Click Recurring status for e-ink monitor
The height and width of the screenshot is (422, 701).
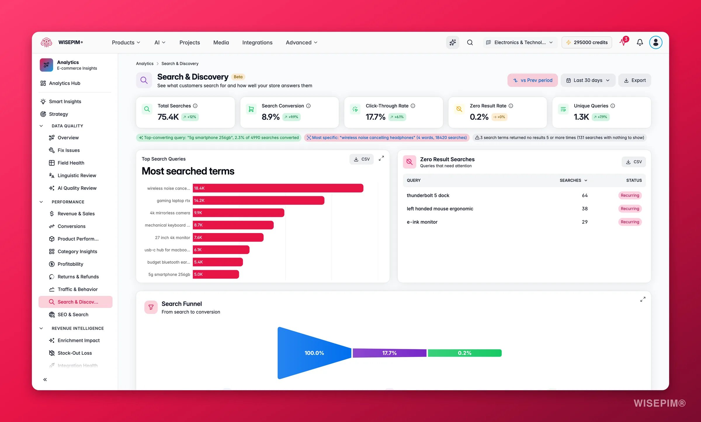(x=630, y=222)
